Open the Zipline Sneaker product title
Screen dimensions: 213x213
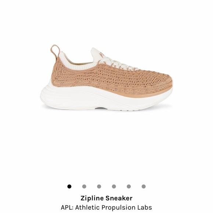pos(106,198)
